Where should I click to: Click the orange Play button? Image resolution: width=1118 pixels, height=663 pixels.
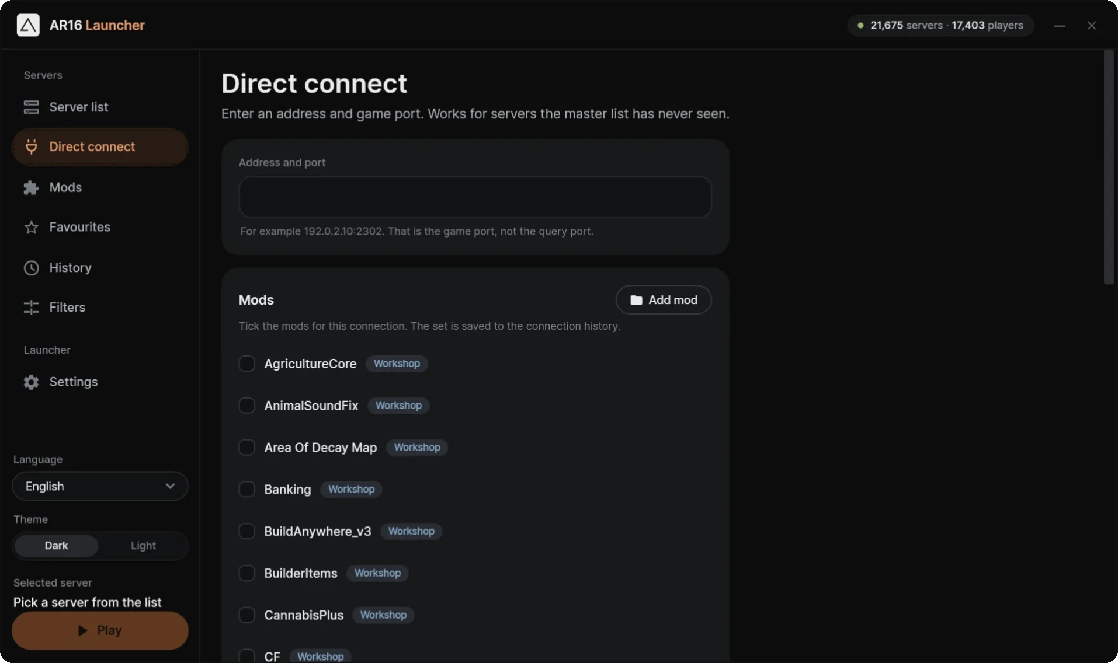coord(100,630)
